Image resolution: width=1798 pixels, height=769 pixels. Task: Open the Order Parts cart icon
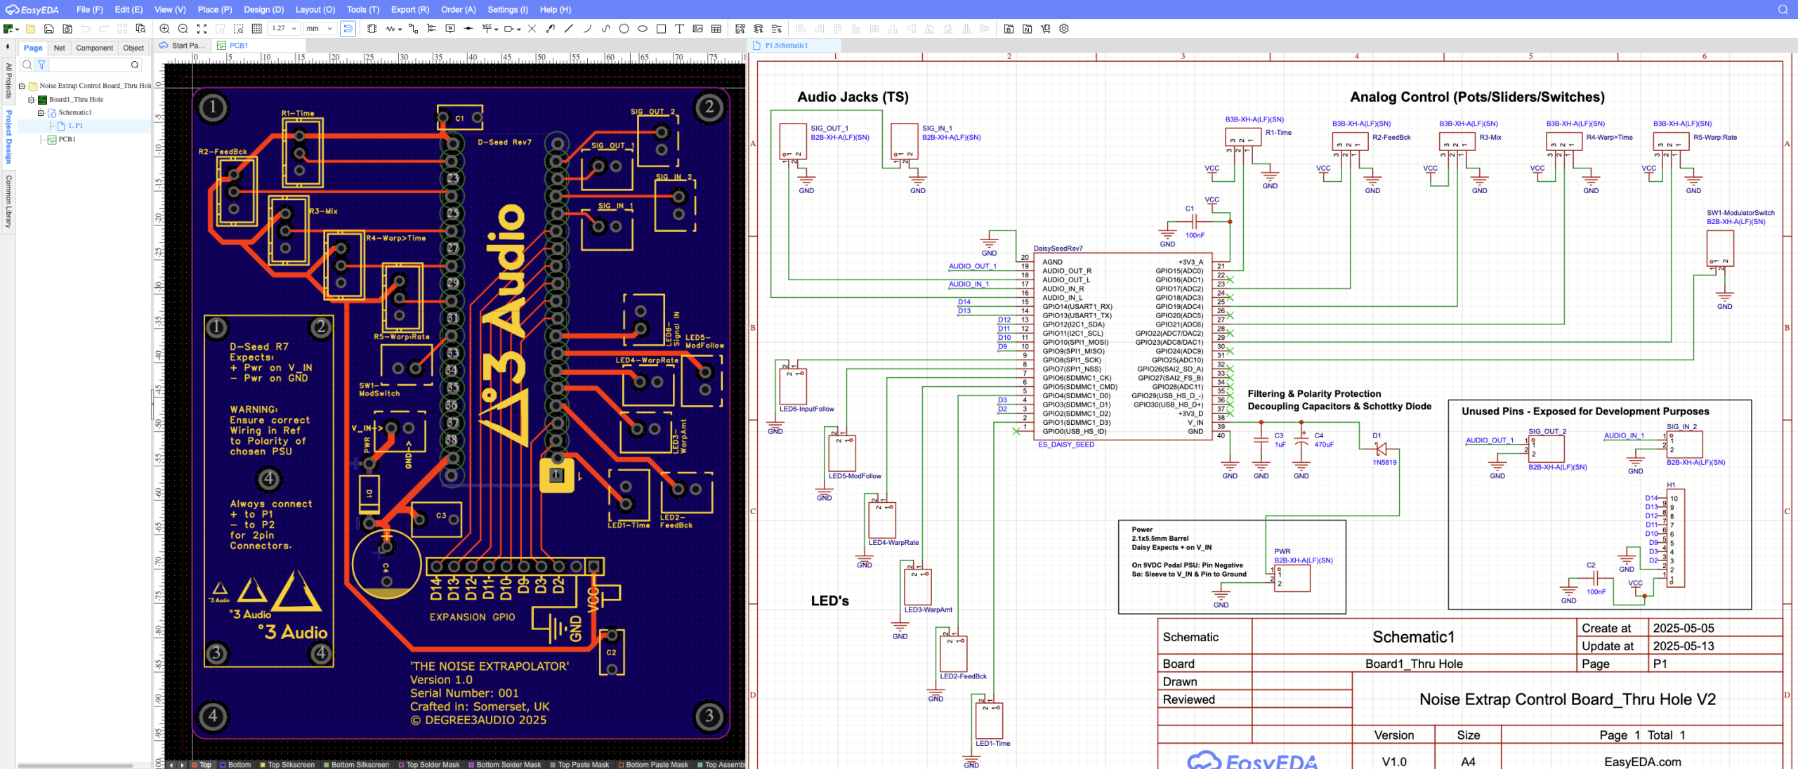1046,29
